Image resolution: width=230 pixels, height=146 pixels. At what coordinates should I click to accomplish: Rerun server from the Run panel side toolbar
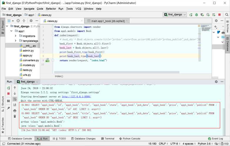click(x=9, y=88)
